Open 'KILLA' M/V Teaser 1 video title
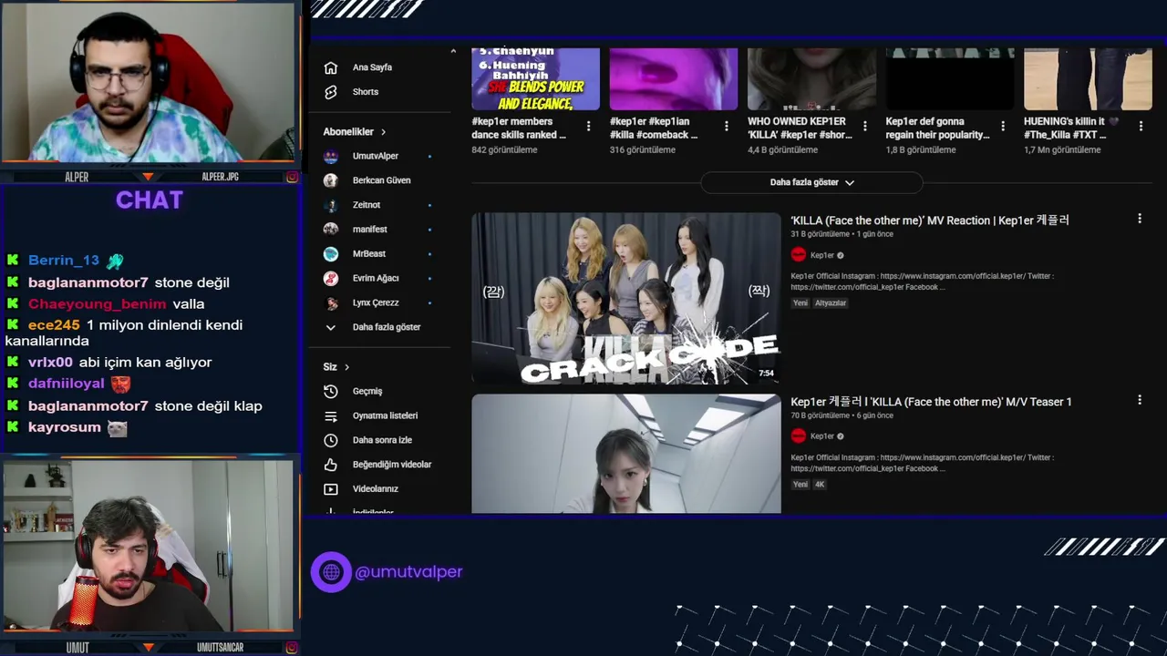 [931, 402]
